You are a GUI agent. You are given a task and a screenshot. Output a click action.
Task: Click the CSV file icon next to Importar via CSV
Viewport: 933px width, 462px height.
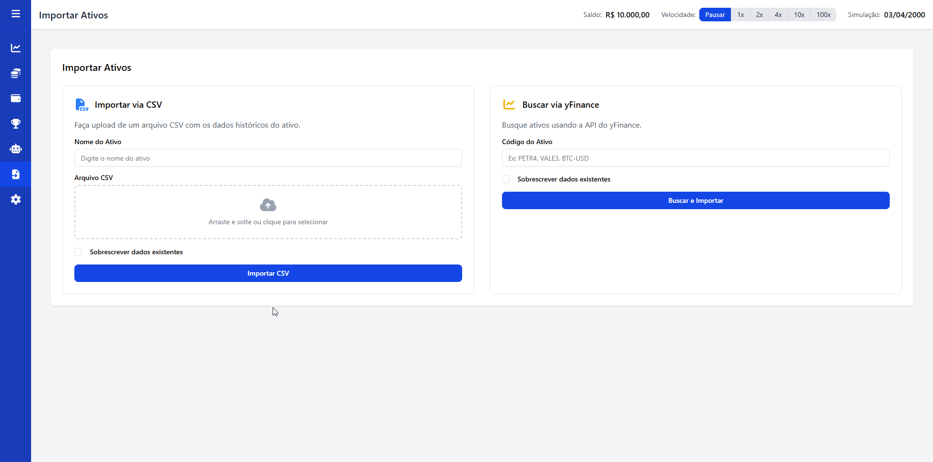81,104
